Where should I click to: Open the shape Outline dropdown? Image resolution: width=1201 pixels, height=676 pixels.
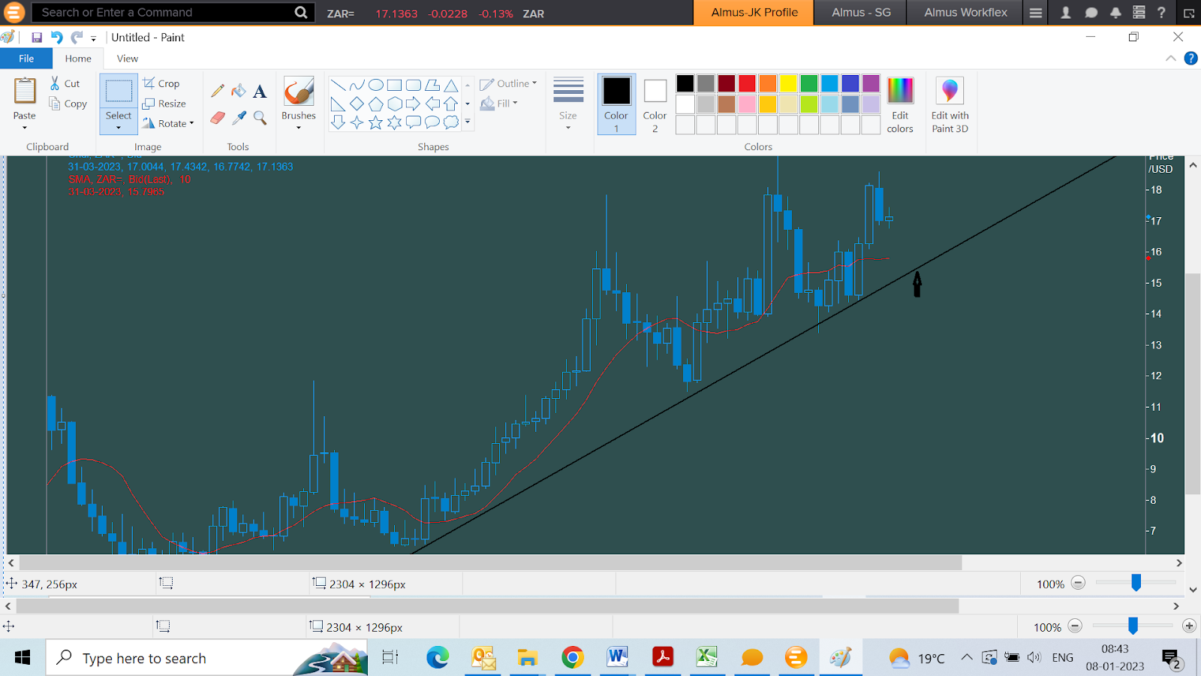click(x=509, y=83)
